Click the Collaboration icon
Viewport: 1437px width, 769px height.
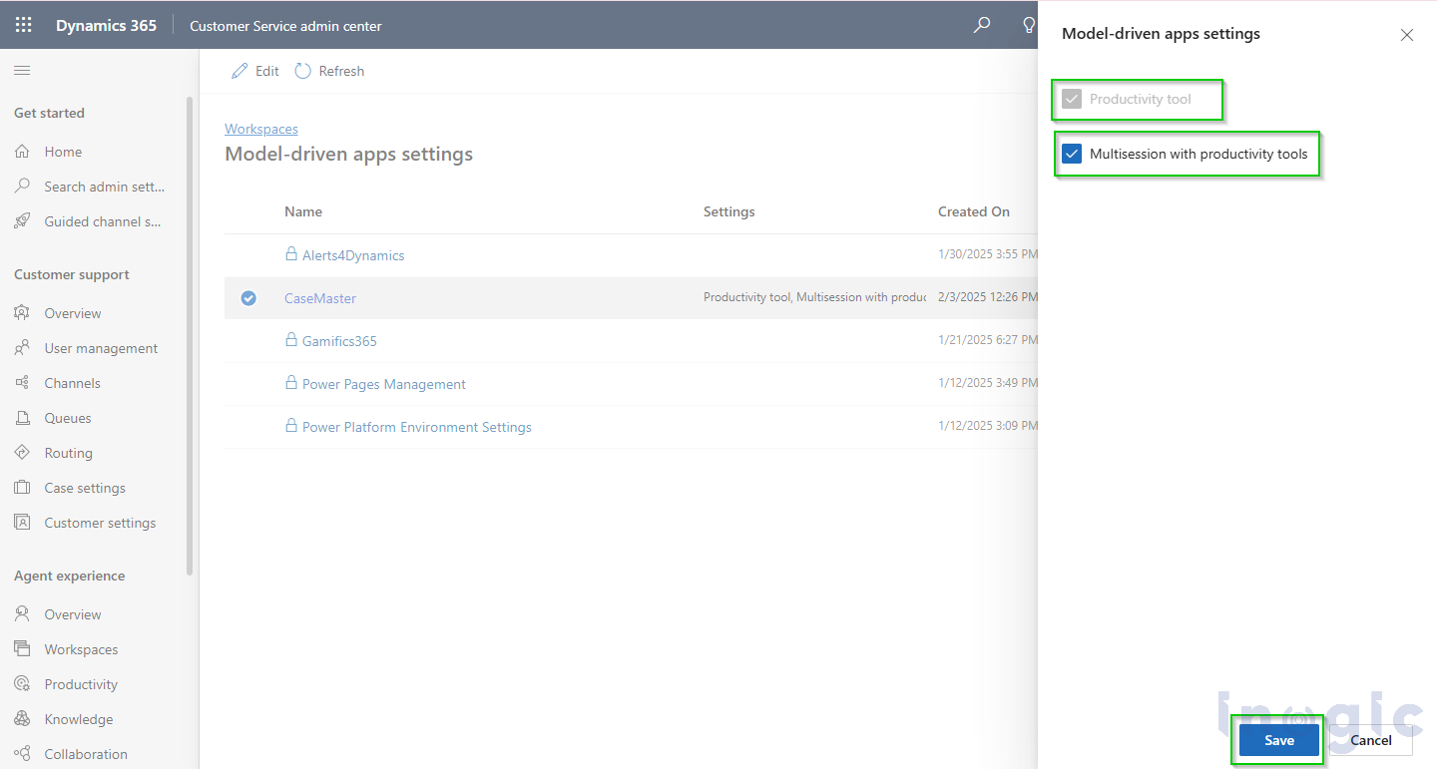[22, 754]
